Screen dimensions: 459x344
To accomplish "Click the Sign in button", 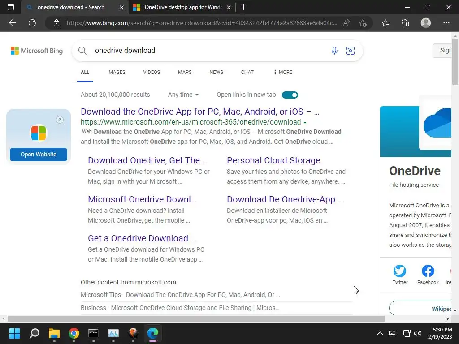I will (442, 50).
